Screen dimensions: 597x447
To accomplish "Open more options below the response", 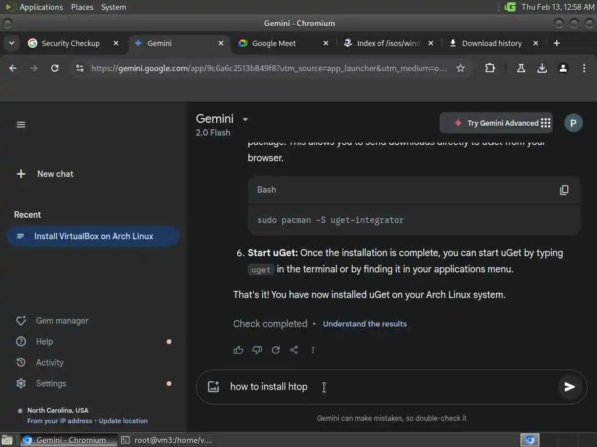I will (313, 350).
